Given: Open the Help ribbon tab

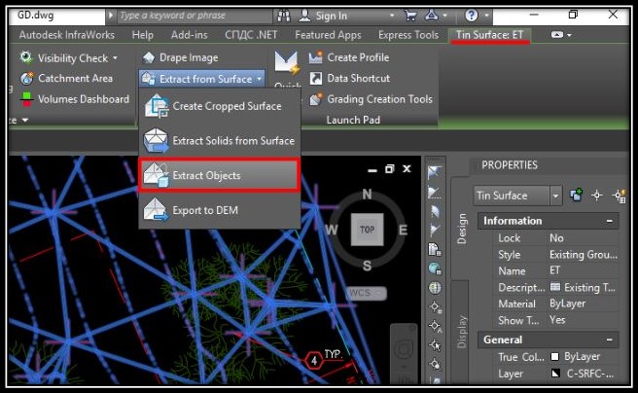Looking at the screenshot, I should click(142, 35).
